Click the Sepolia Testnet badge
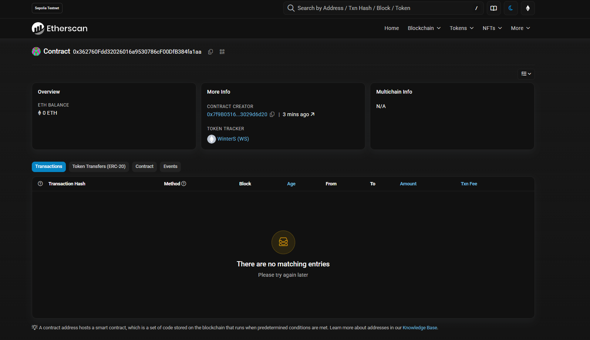The width and height of the screenshot is (590, 340). [x=47, y=8]
